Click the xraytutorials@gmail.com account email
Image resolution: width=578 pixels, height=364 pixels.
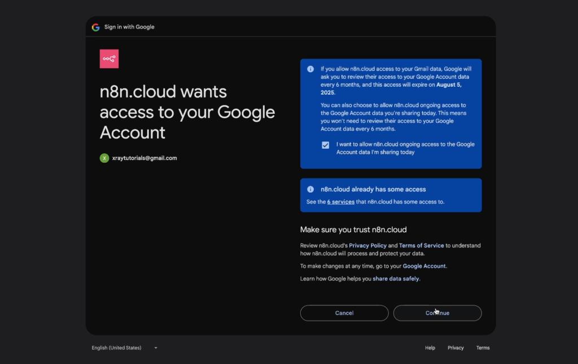coord(144,158)
